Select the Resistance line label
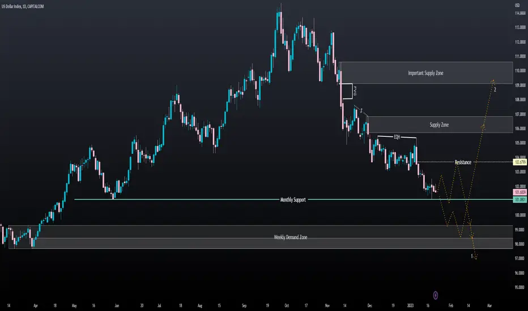 463,162
